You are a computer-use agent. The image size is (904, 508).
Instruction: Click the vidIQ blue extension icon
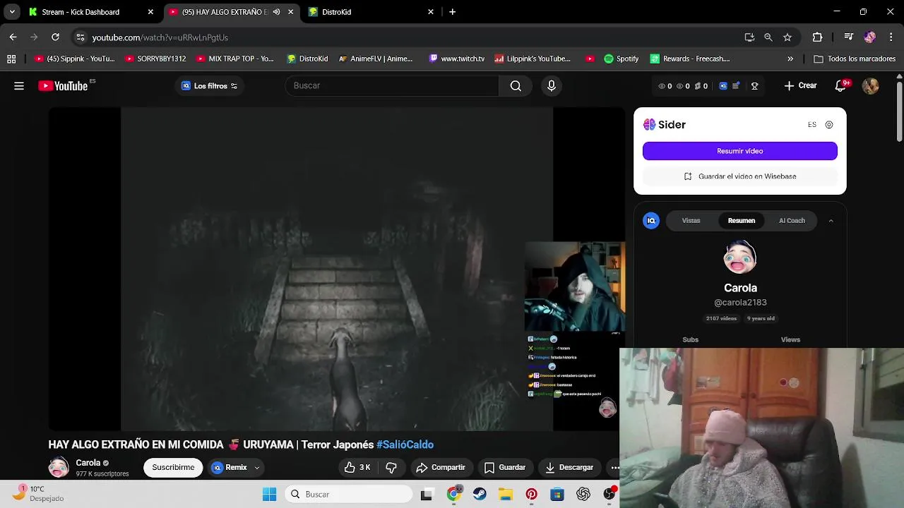tap(722, 86)
